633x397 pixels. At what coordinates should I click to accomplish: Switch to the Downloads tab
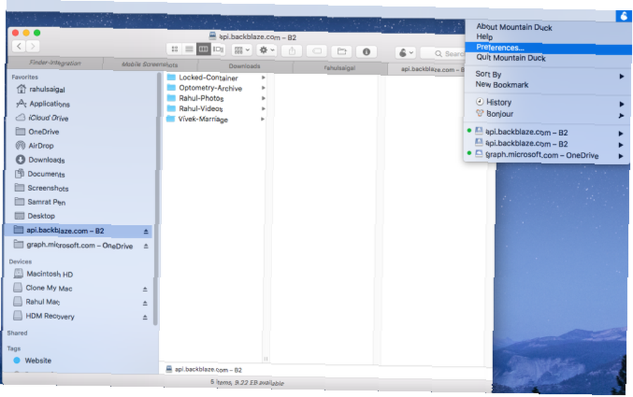tap(244, 66)
